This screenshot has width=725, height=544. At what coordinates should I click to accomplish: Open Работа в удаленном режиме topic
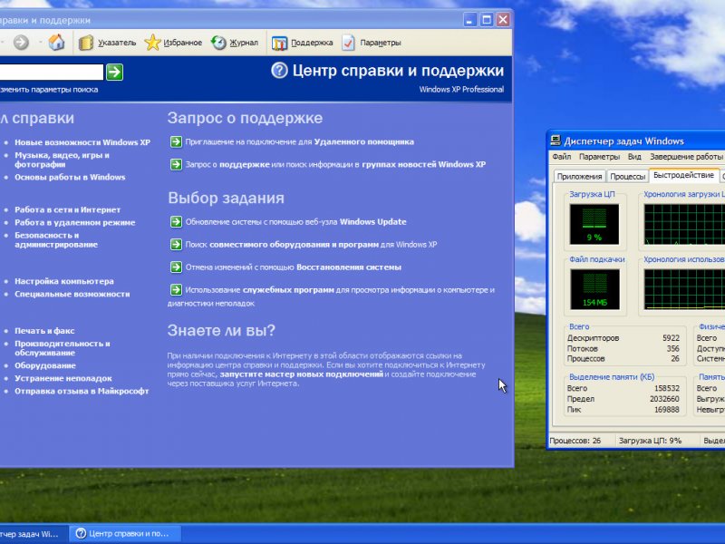point(75,222)
